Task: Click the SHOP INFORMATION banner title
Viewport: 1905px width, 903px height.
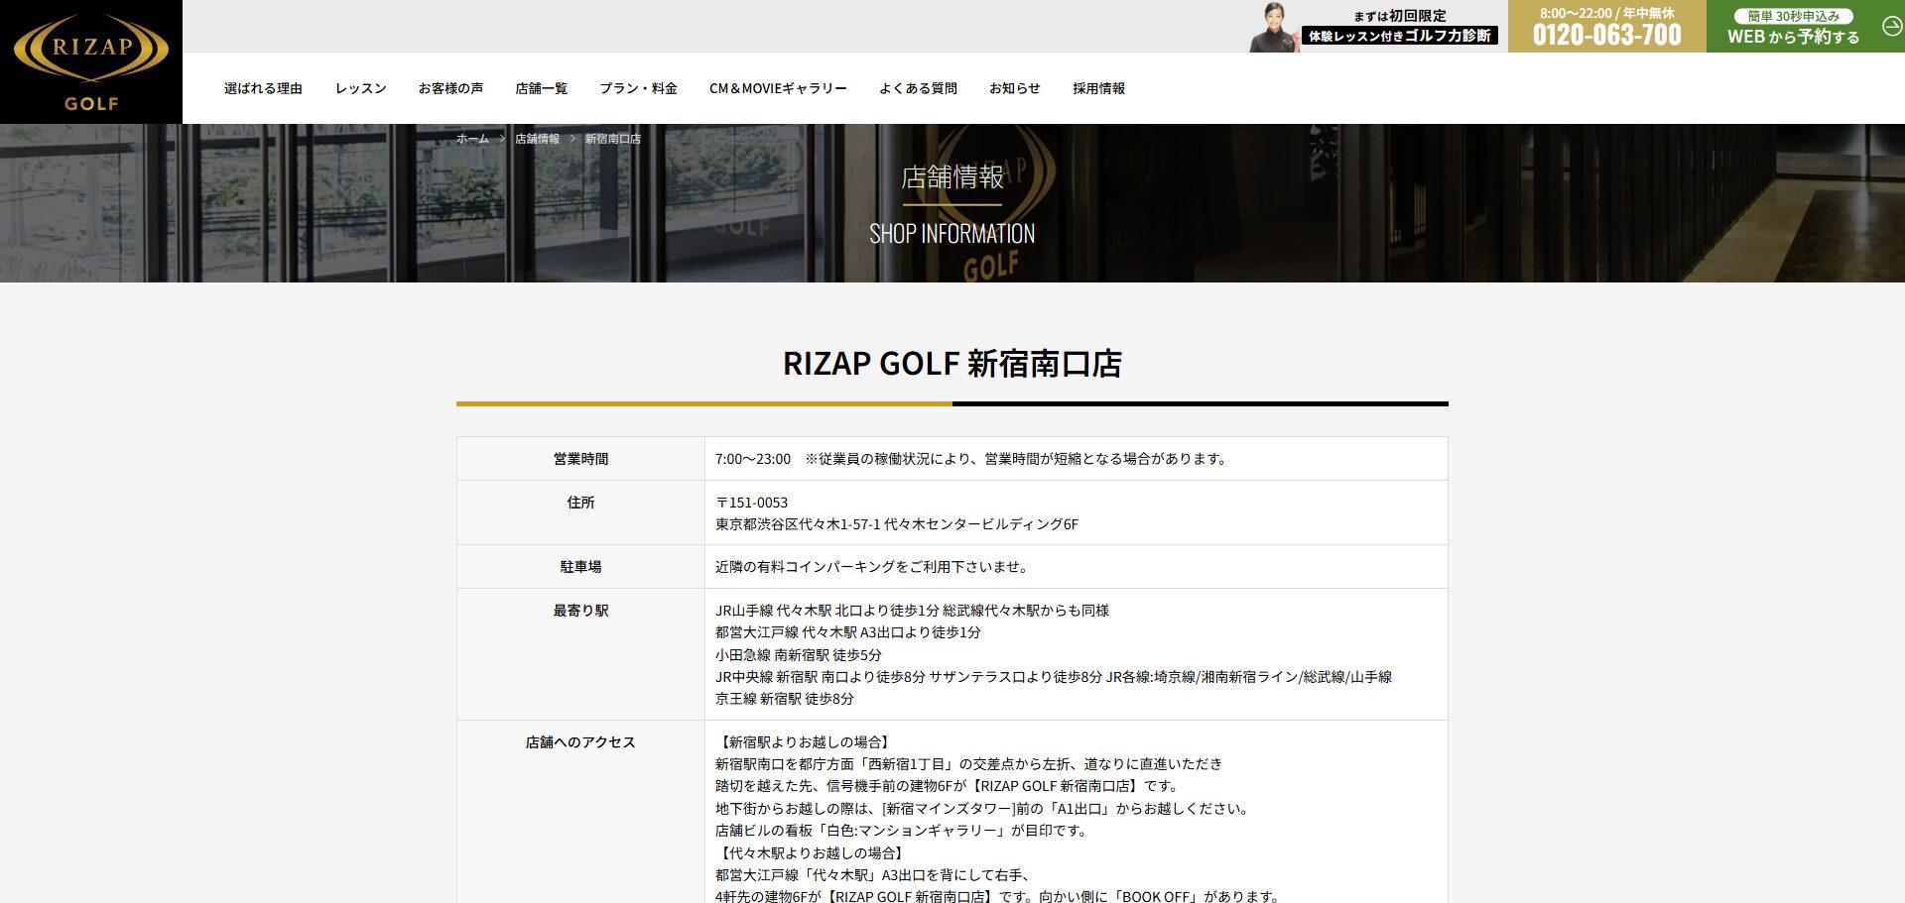Action: [x=952, y=234]
